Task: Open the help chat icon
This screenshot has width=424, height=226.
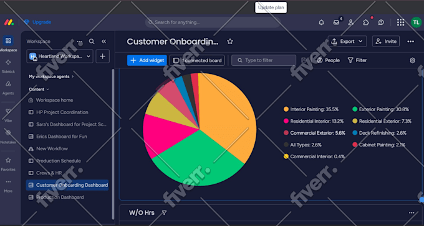Action: (x=381, y=22)
